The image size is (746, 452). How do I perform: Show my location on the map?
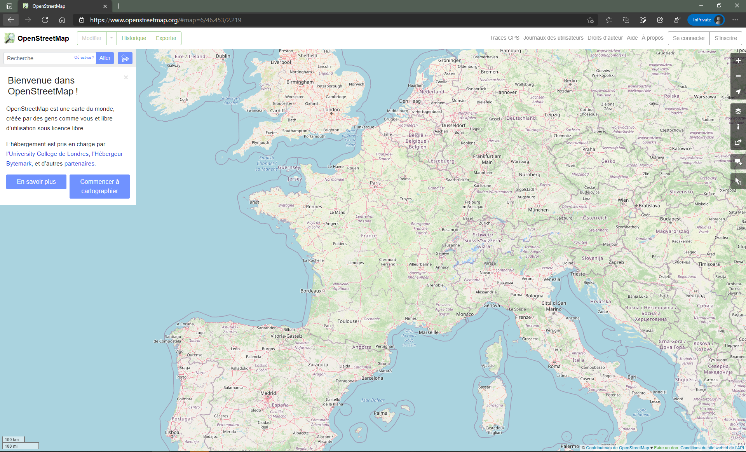(x=738, y=92)
